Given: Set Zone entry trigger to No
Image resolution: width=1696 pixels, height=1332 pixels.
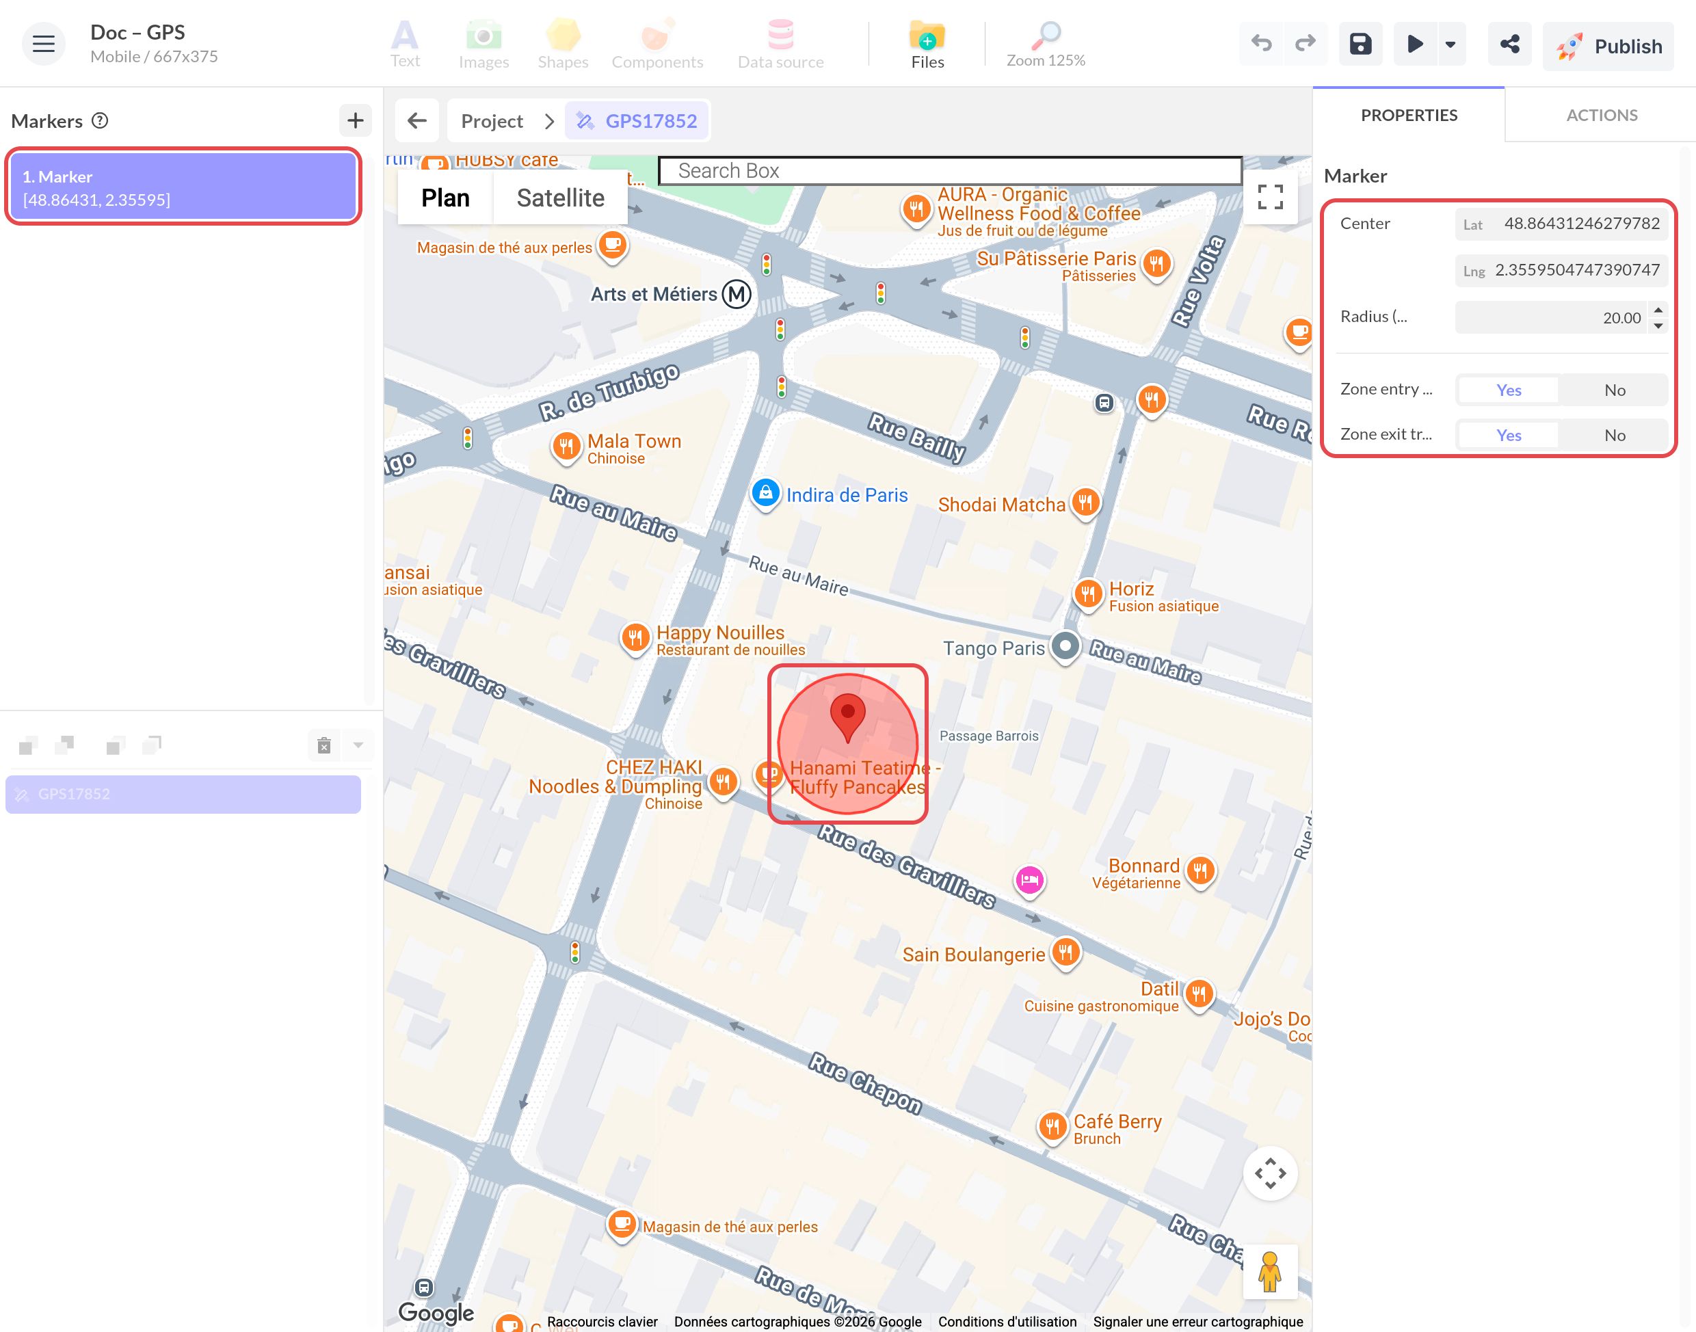Looking at the screenshot, I should point(1615,390).
